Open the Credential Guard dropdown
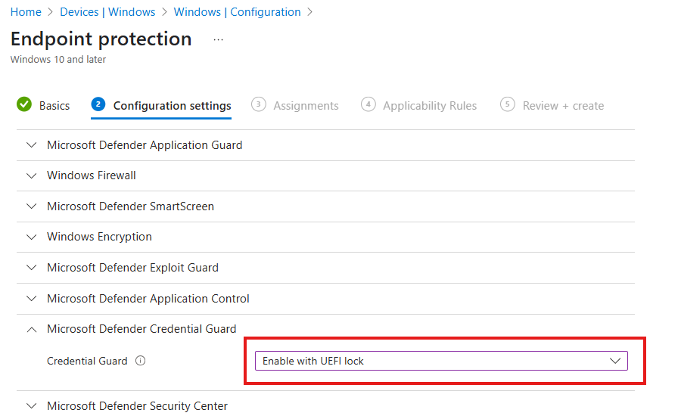This screenshot has width=681, height=419. 441,361
